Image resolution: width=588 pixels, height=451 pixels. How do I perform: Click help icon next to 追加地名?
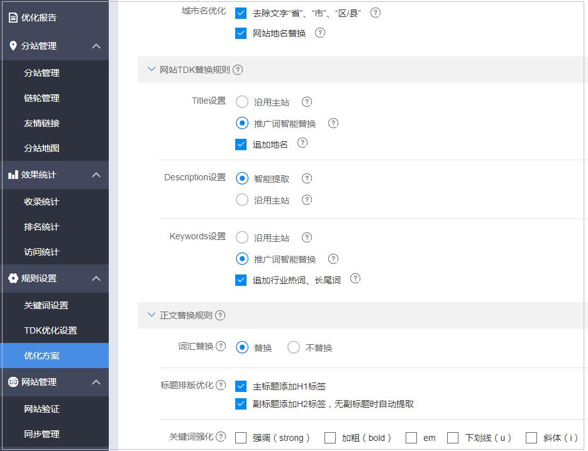302,143
